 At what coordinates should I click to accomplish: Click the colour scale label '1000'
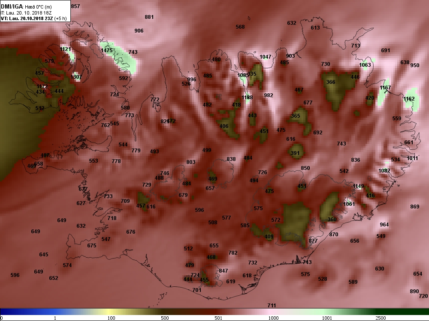pyautogui.click(x=273, y=318)
